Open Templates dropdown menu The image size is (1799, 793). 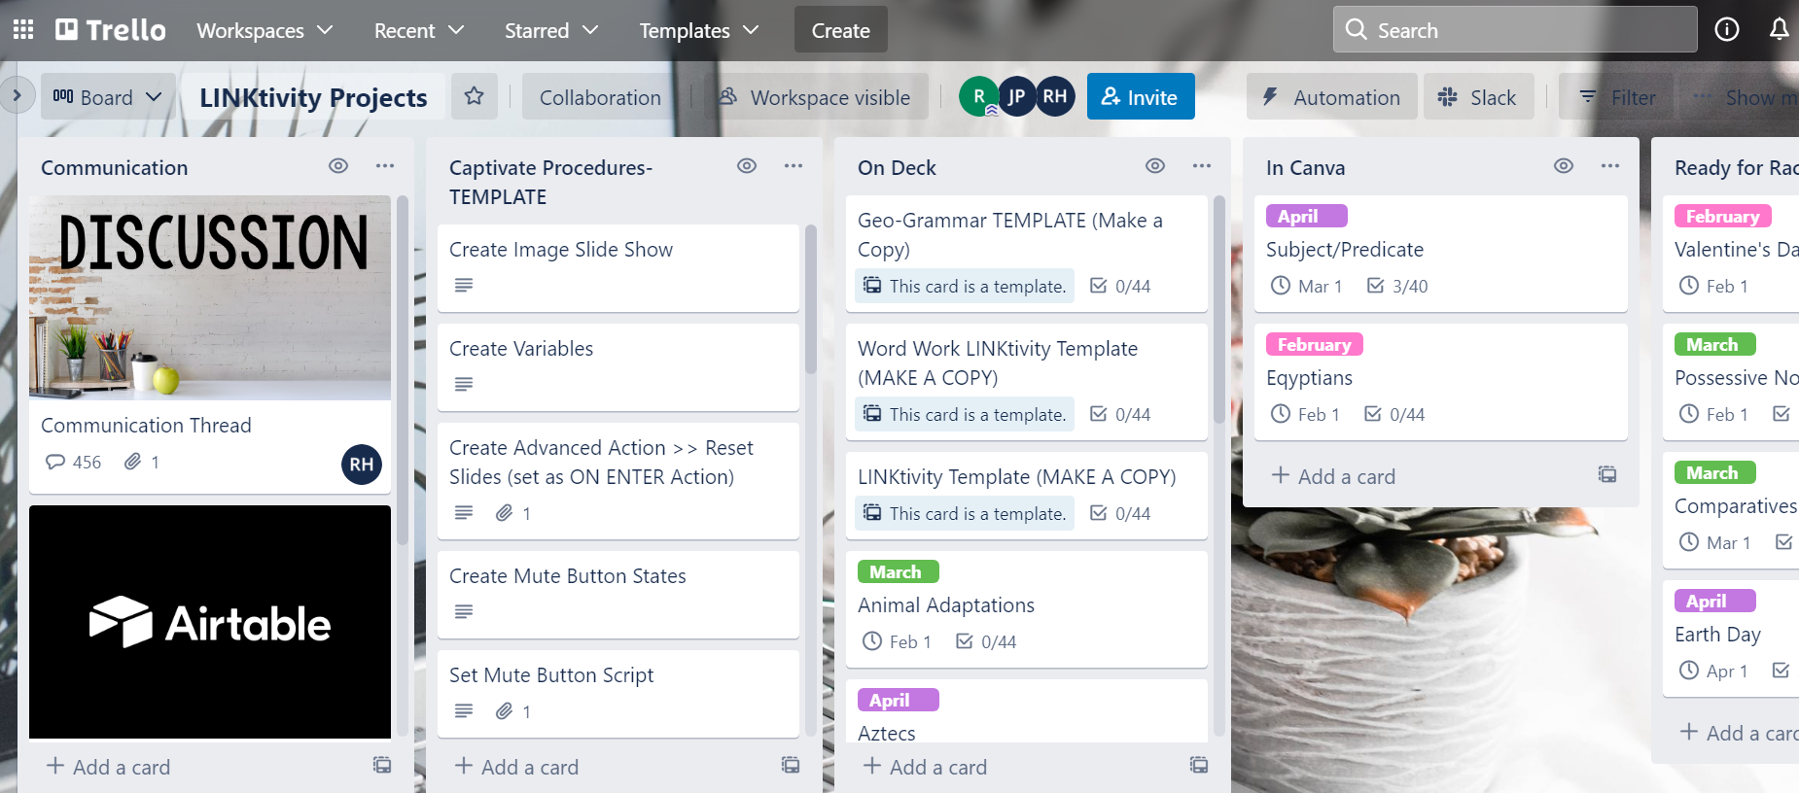tap(698, 30)
